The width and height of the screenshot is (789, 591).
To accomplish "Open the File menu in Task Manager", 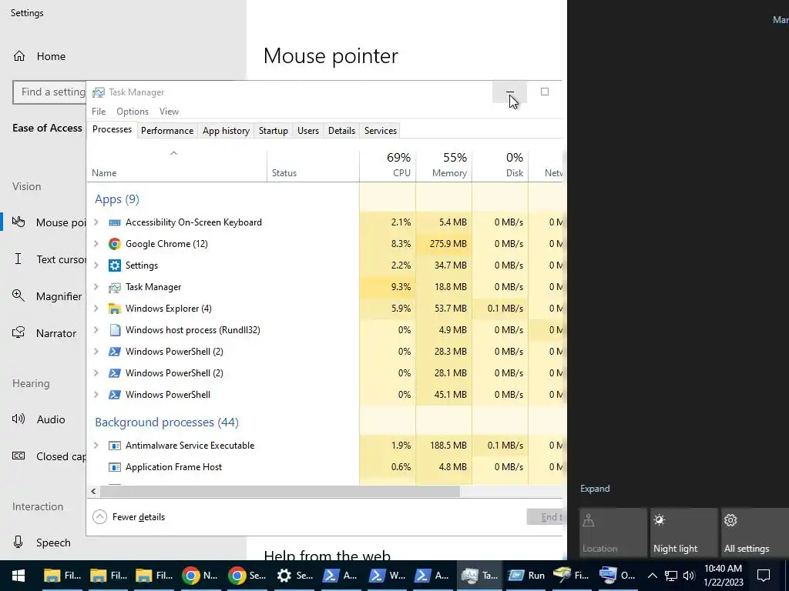I will tap(99, 112).
